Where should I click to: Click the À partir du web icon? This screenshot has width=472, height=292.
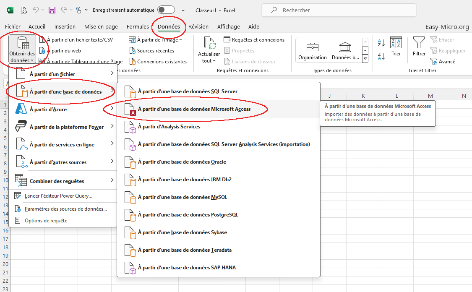click(42, 51)
